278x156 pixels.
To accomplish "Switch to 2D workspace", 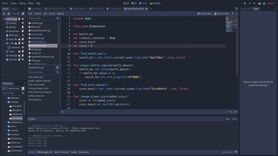I will (x=126, y=3).
